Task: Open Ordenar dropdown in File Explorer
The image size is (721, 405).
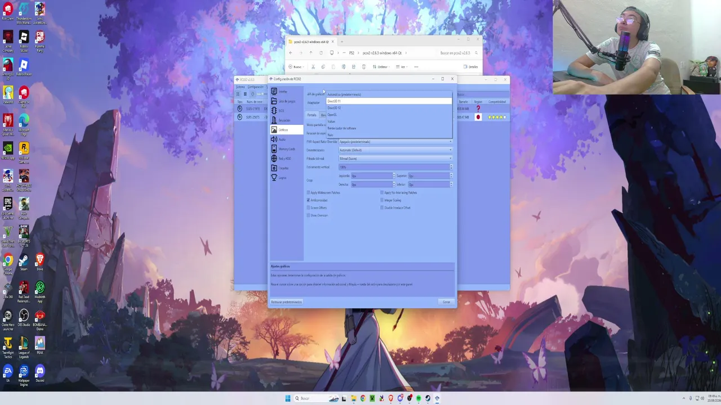Action: point(382,67)
